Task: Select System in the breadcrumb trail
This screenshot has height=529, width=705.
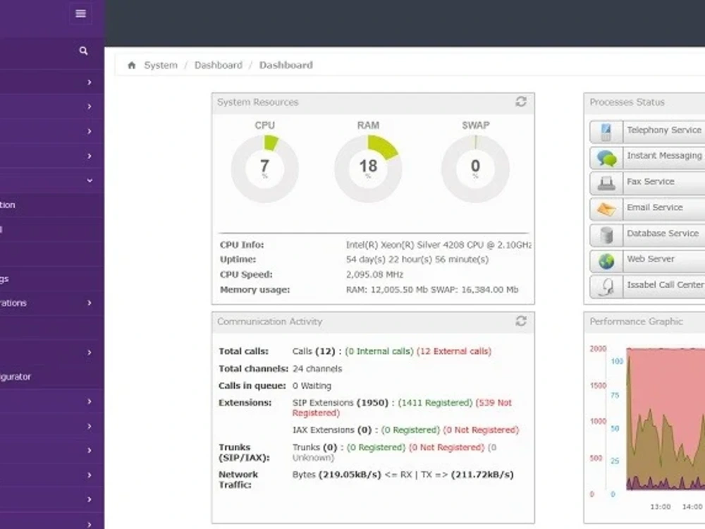Action: pos(160,65)
